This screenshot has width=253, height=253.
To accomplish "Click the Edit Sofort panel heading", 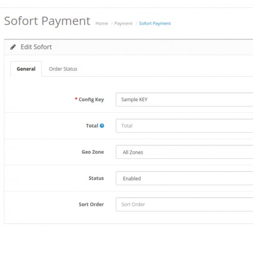I will pos(36,47).
